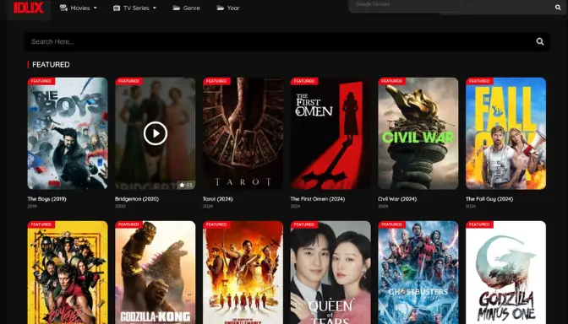The image size is (568, 324).
Task: Click the title link The Boys (2019)
Action: point(47,199)
